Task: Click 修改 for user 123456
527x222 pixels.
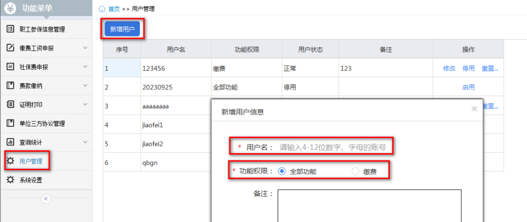Action: (449, 68)
